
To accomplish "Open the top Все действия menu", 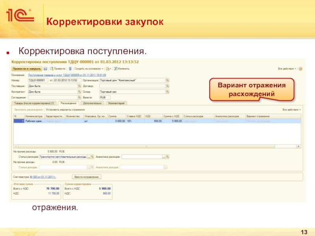I will pyautogui.click(x=286, y=68).
